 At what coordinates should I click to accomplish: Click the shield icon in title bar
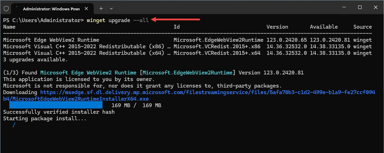6,9
